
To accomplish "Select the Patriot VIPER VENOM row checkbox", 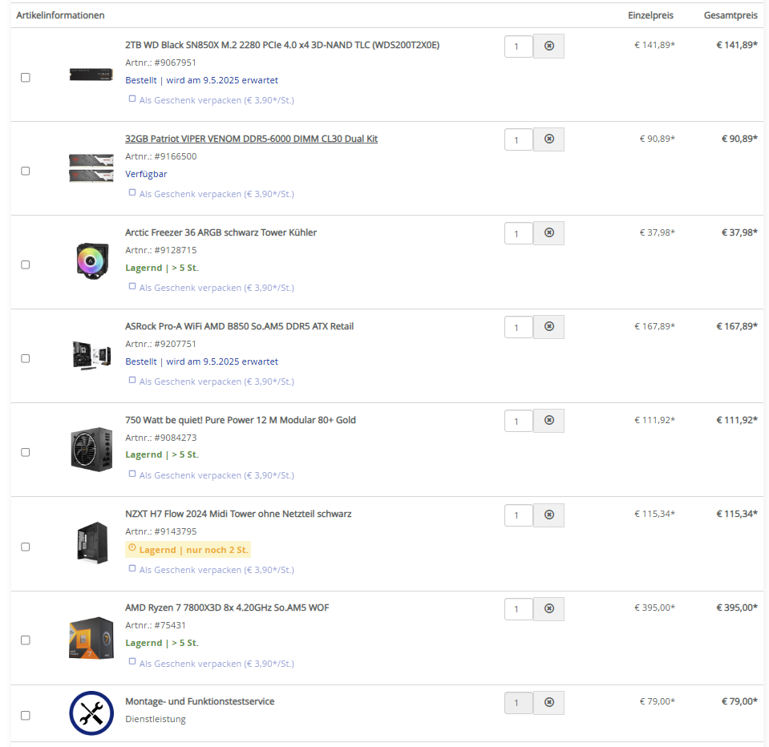I will coord(26,171).
